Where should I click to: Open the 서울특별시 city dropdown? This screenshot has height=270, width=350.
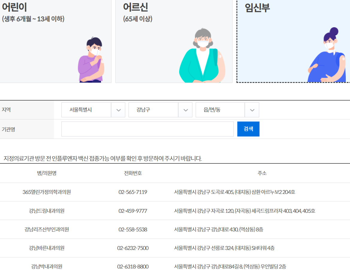coord(93,110)
